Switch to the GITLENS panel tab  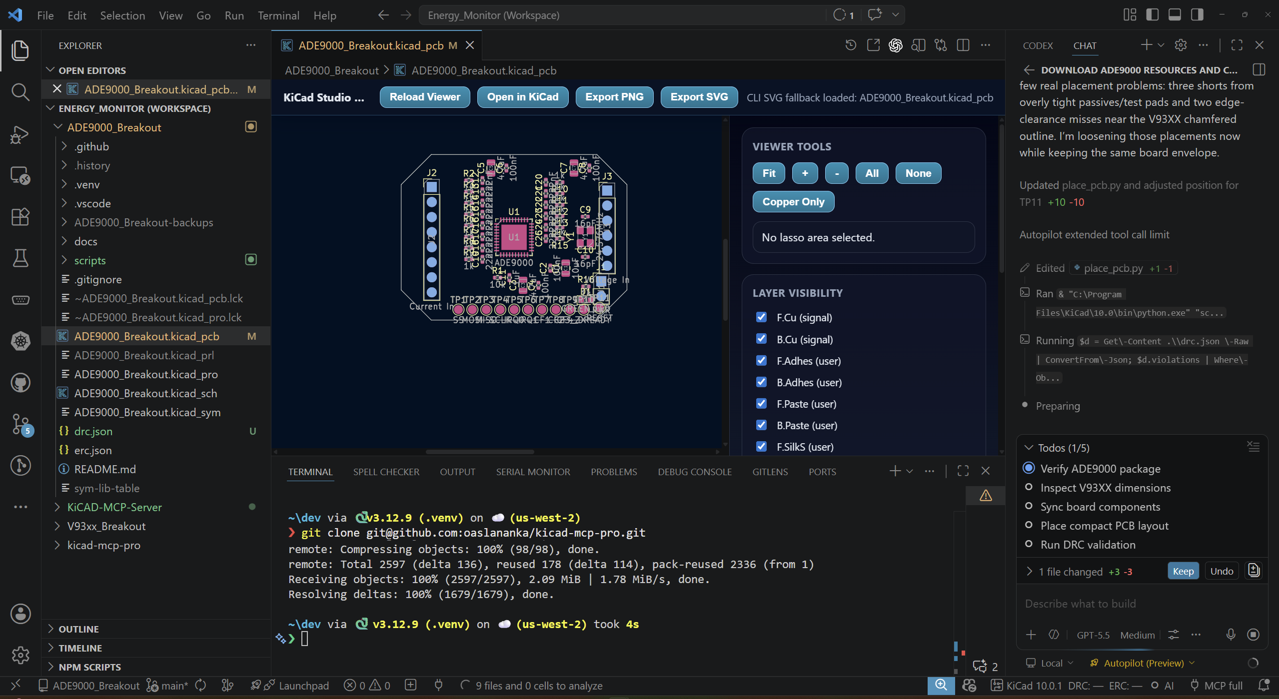(x=770, y=472)
